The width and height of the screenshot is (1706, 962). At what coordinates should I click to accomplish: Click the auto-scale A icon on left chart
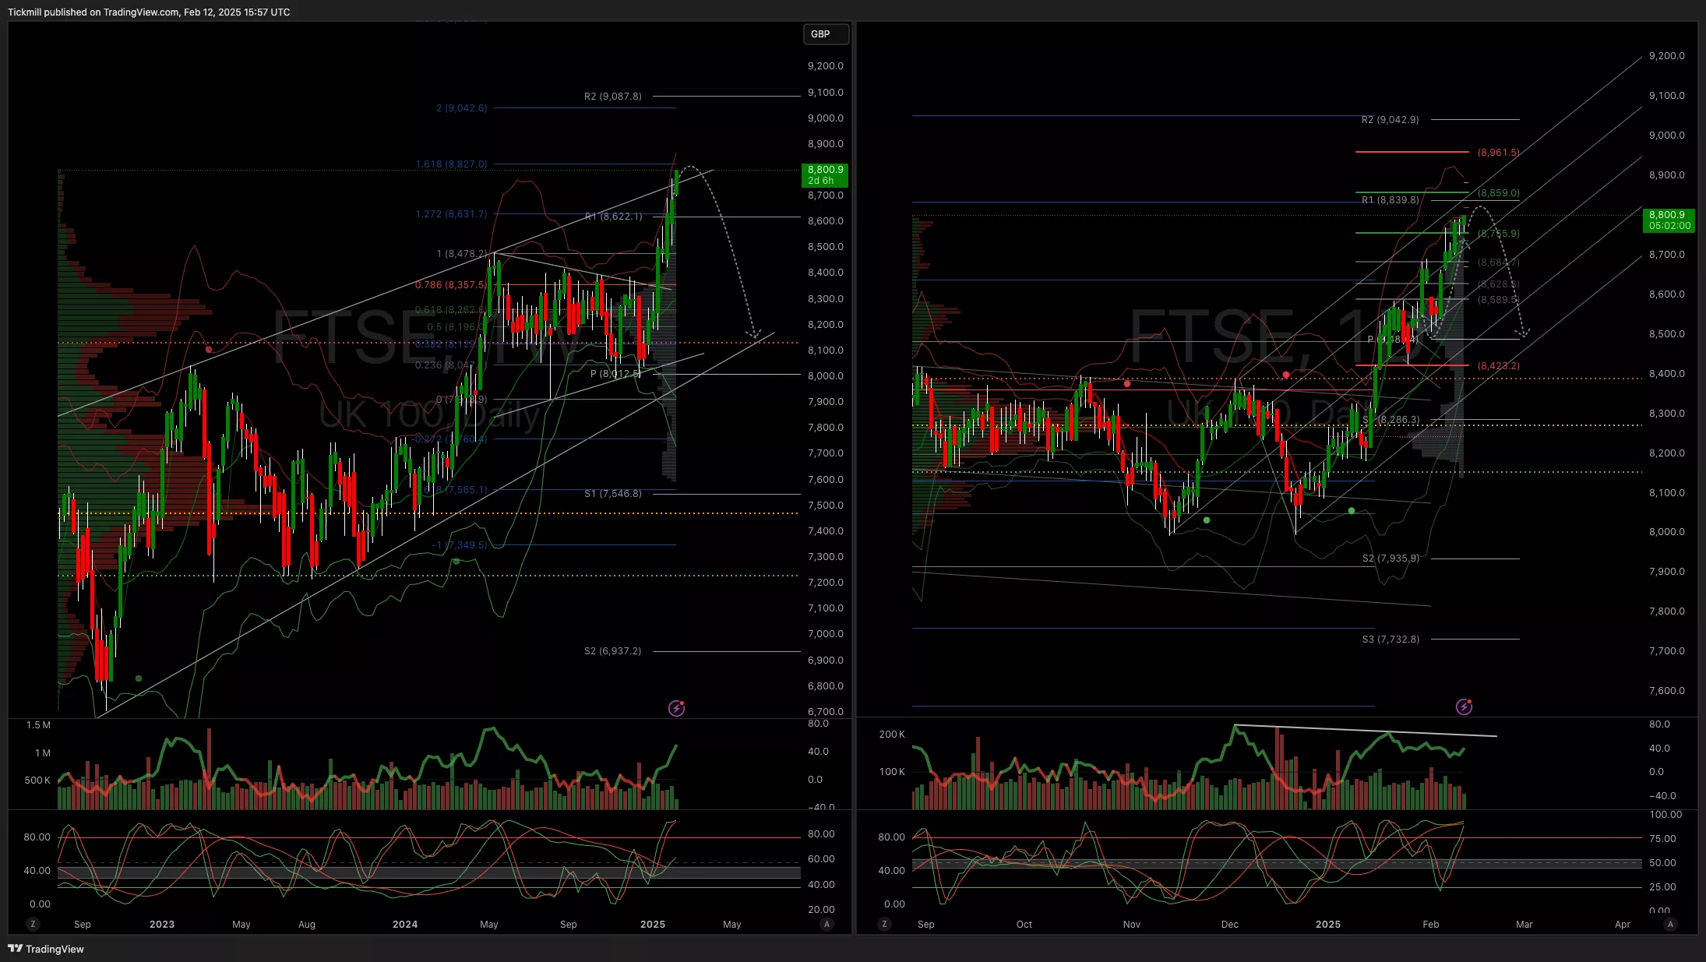tap(827, 924)
